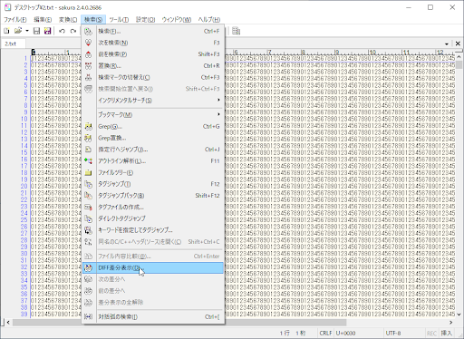This screenshot has height=339, width=464.
Task: Click the Save toolbar icon
Action: click(x=36, y=31)
